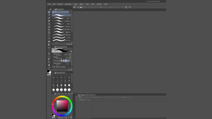Delete sub tool with trash icon
The height and width of the screenshot is (119, 212).
tap(71, 44)
